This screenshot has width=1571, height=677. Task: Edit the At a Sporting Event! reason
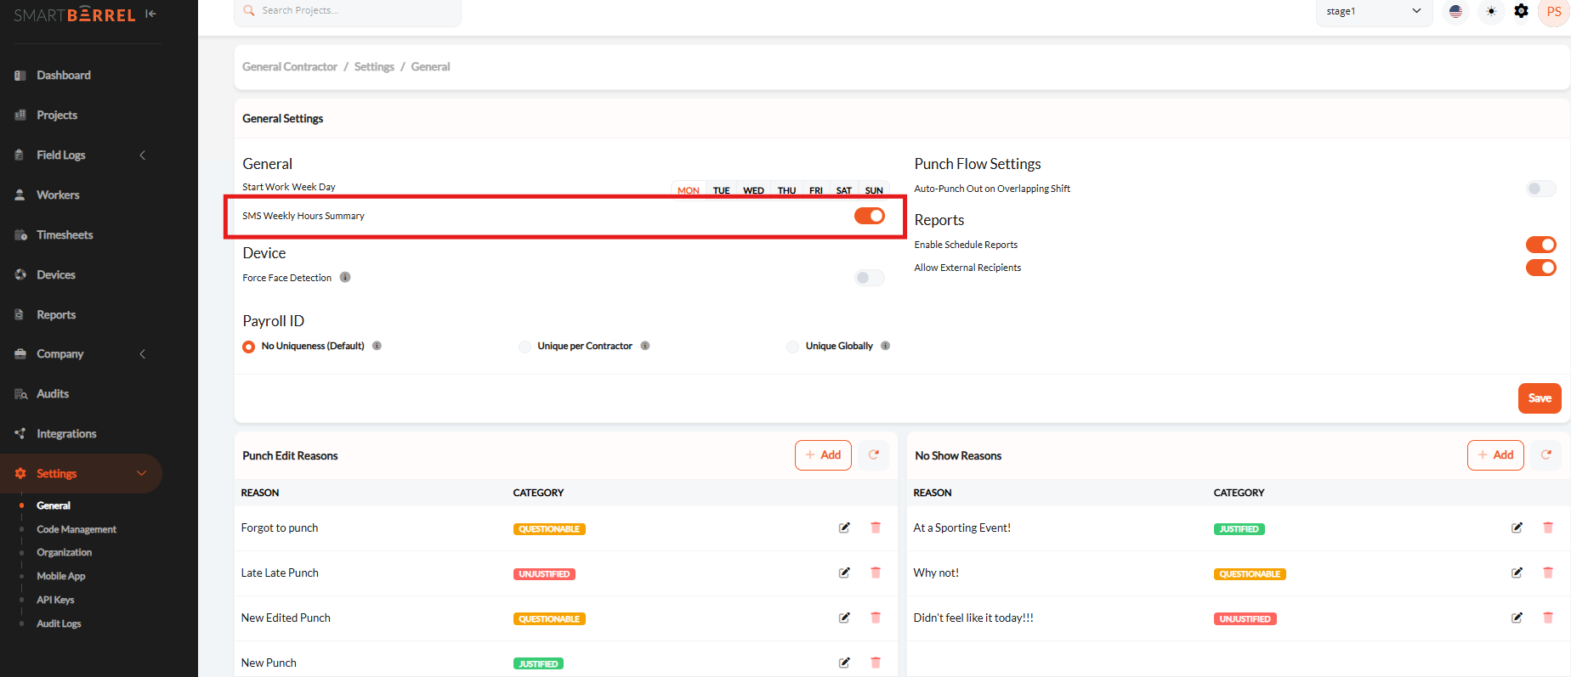[x=1517, y=527]
